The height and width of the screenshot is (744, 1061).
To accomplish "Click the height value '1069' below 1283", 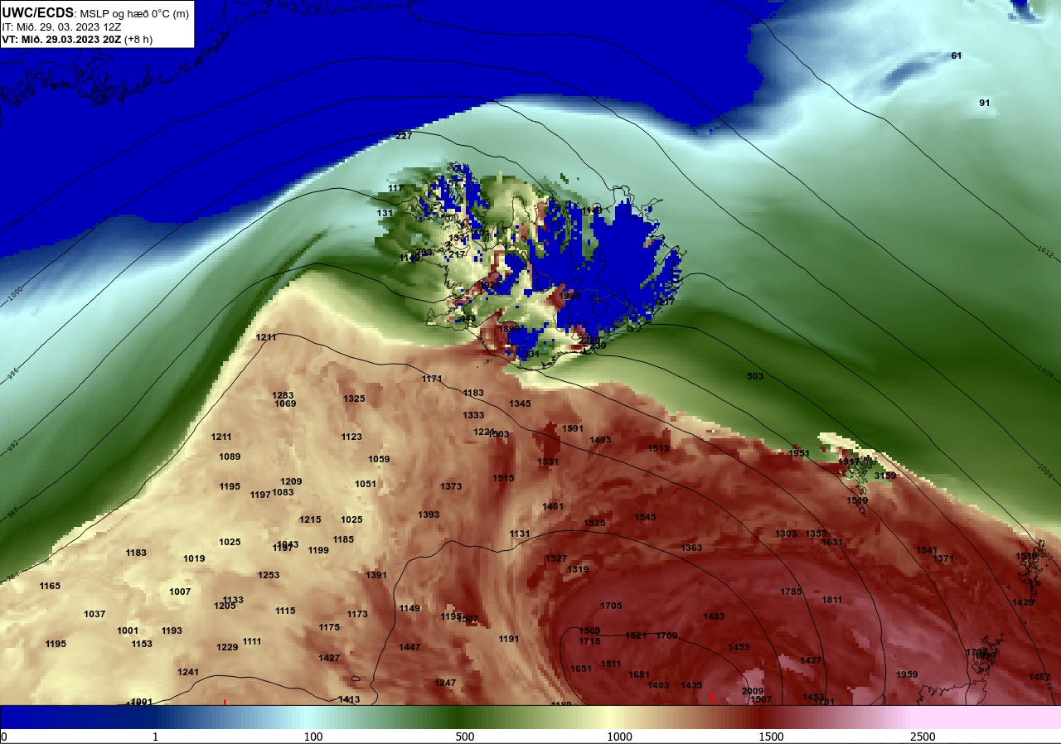I will [x=285, y=403].
